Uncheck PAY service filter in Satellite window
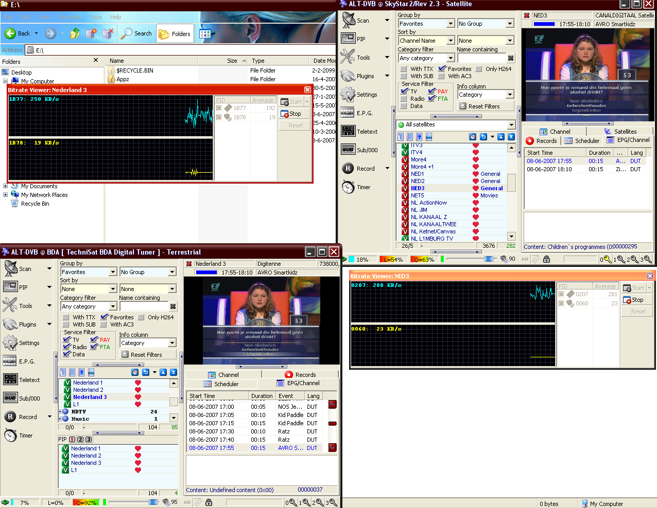Viewport: 657px width, 508px height. (x=432, y=92)
